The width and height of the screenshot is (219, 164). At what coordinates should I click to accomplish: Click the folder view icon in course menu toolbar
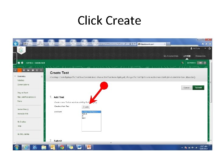pyautogui.click(x=28, y=70)
